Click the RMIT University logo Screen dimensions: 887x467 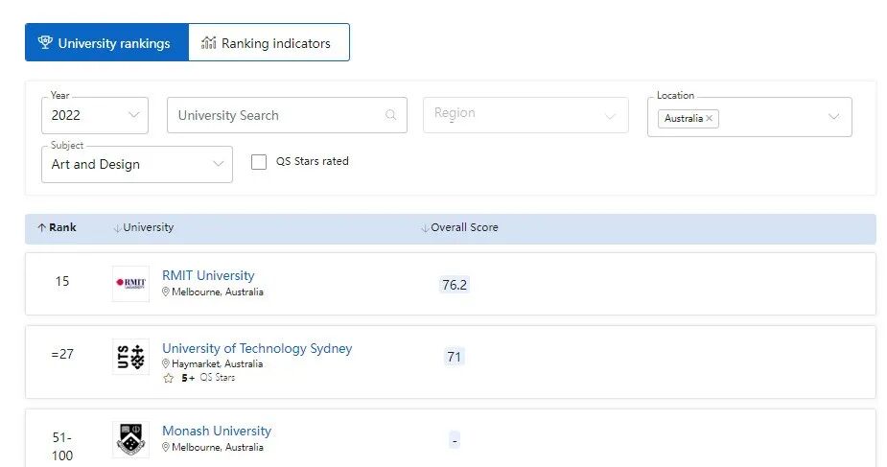pos(130,283)
